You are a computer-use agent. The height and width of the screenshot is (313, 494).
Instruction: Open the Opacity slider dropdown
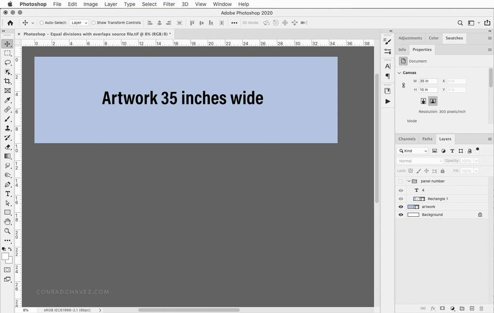click(x=476, y=161)
